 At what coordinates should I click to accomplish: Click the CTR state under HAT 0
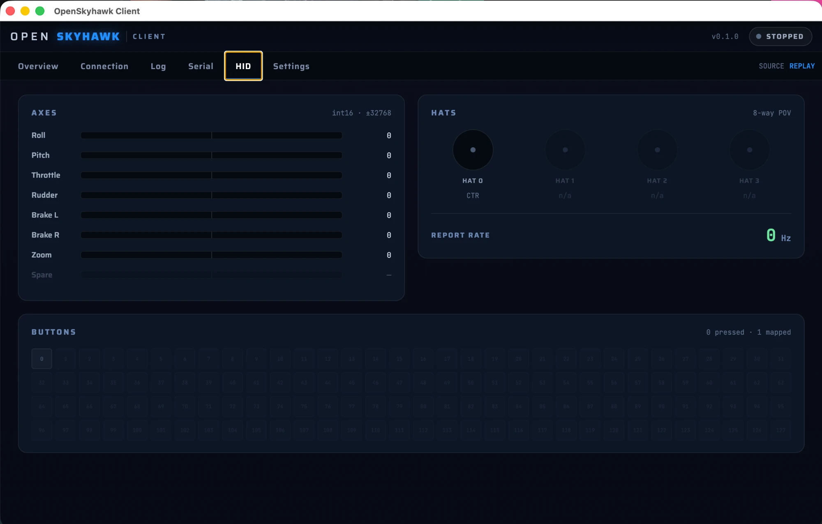[473, 196]
